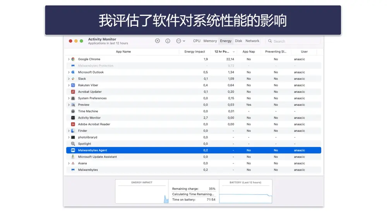
Task: Click the Search input field
Action: (294, 41)
